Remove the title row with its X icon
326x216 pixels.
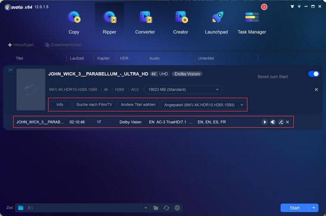coord(287,122)
